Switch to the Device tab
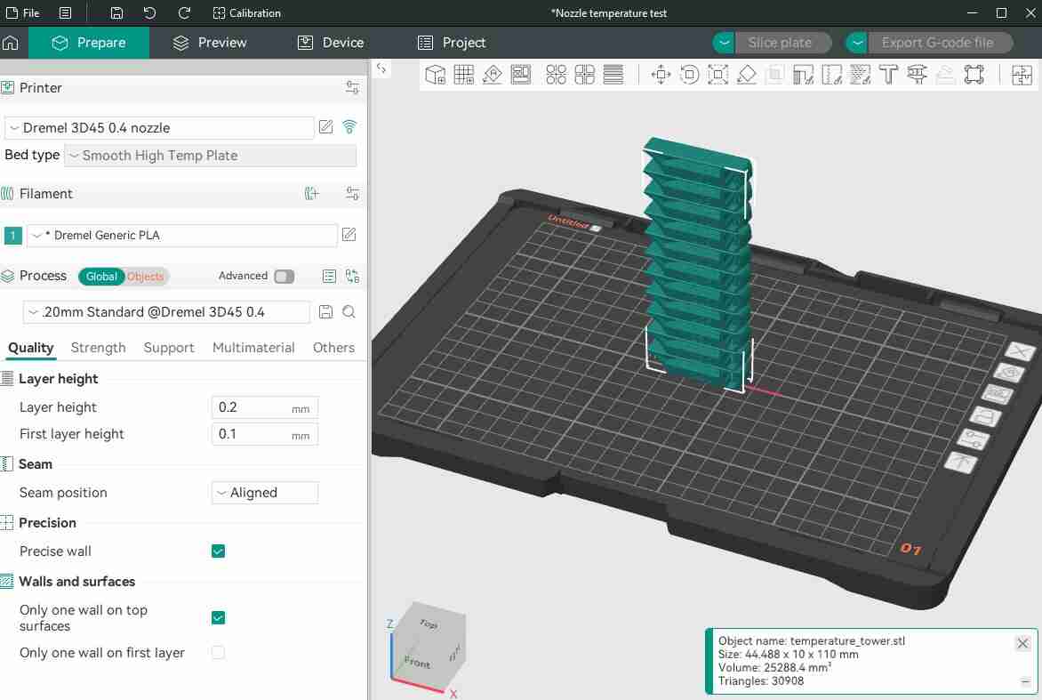 pos(330,43)
